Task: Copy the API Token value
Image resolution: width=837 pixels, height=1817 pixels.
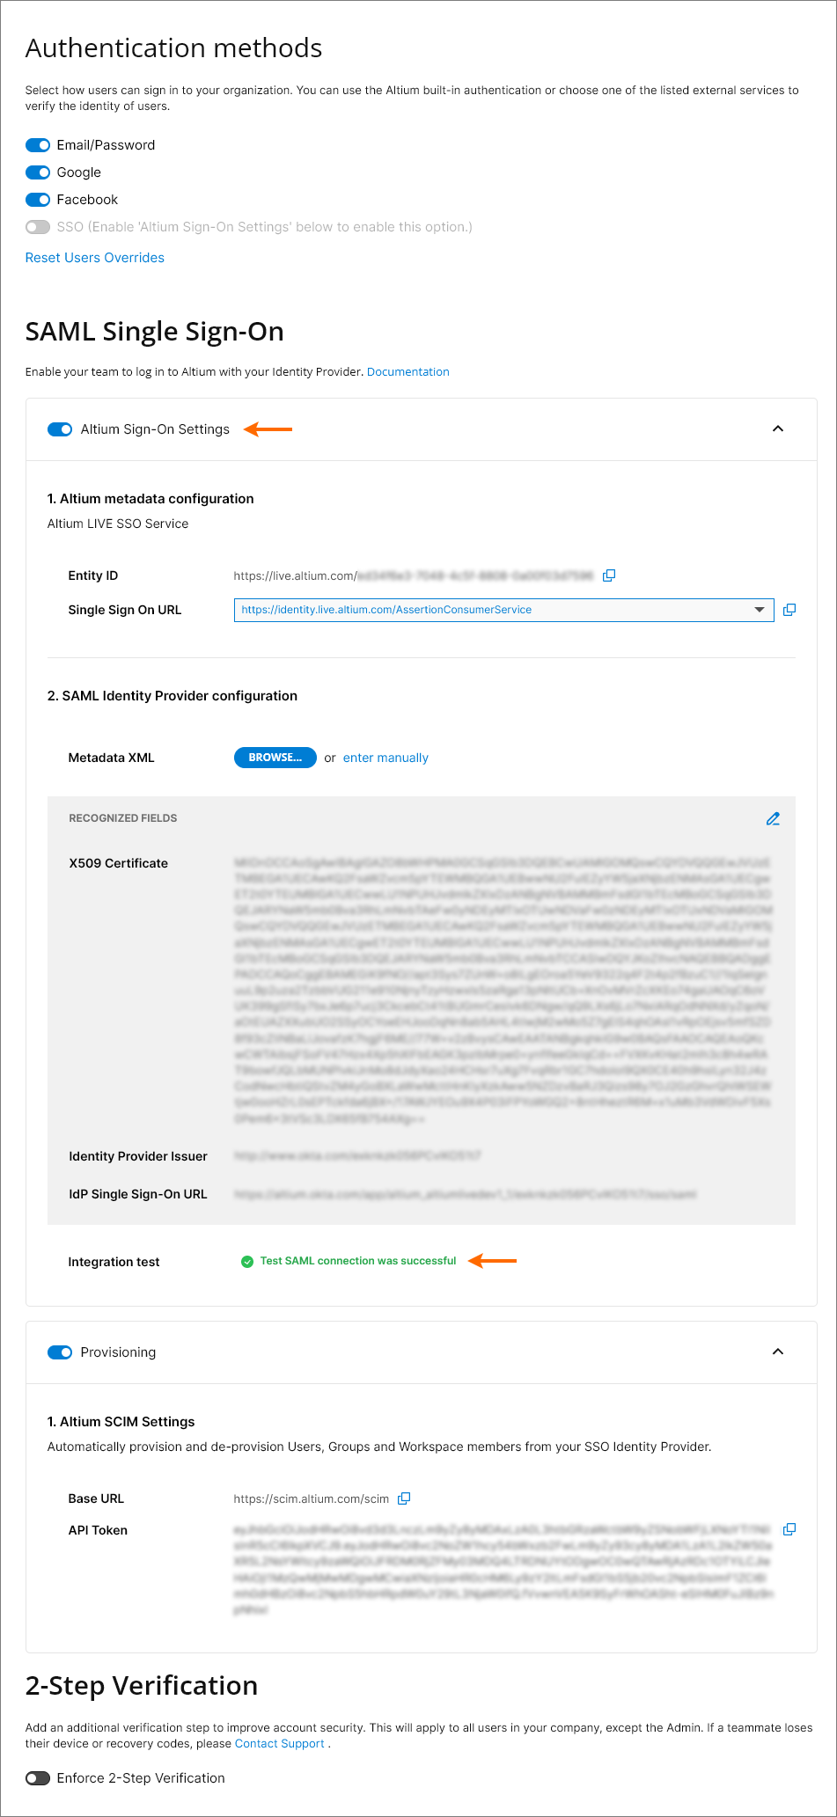Action: [789, 1529]
